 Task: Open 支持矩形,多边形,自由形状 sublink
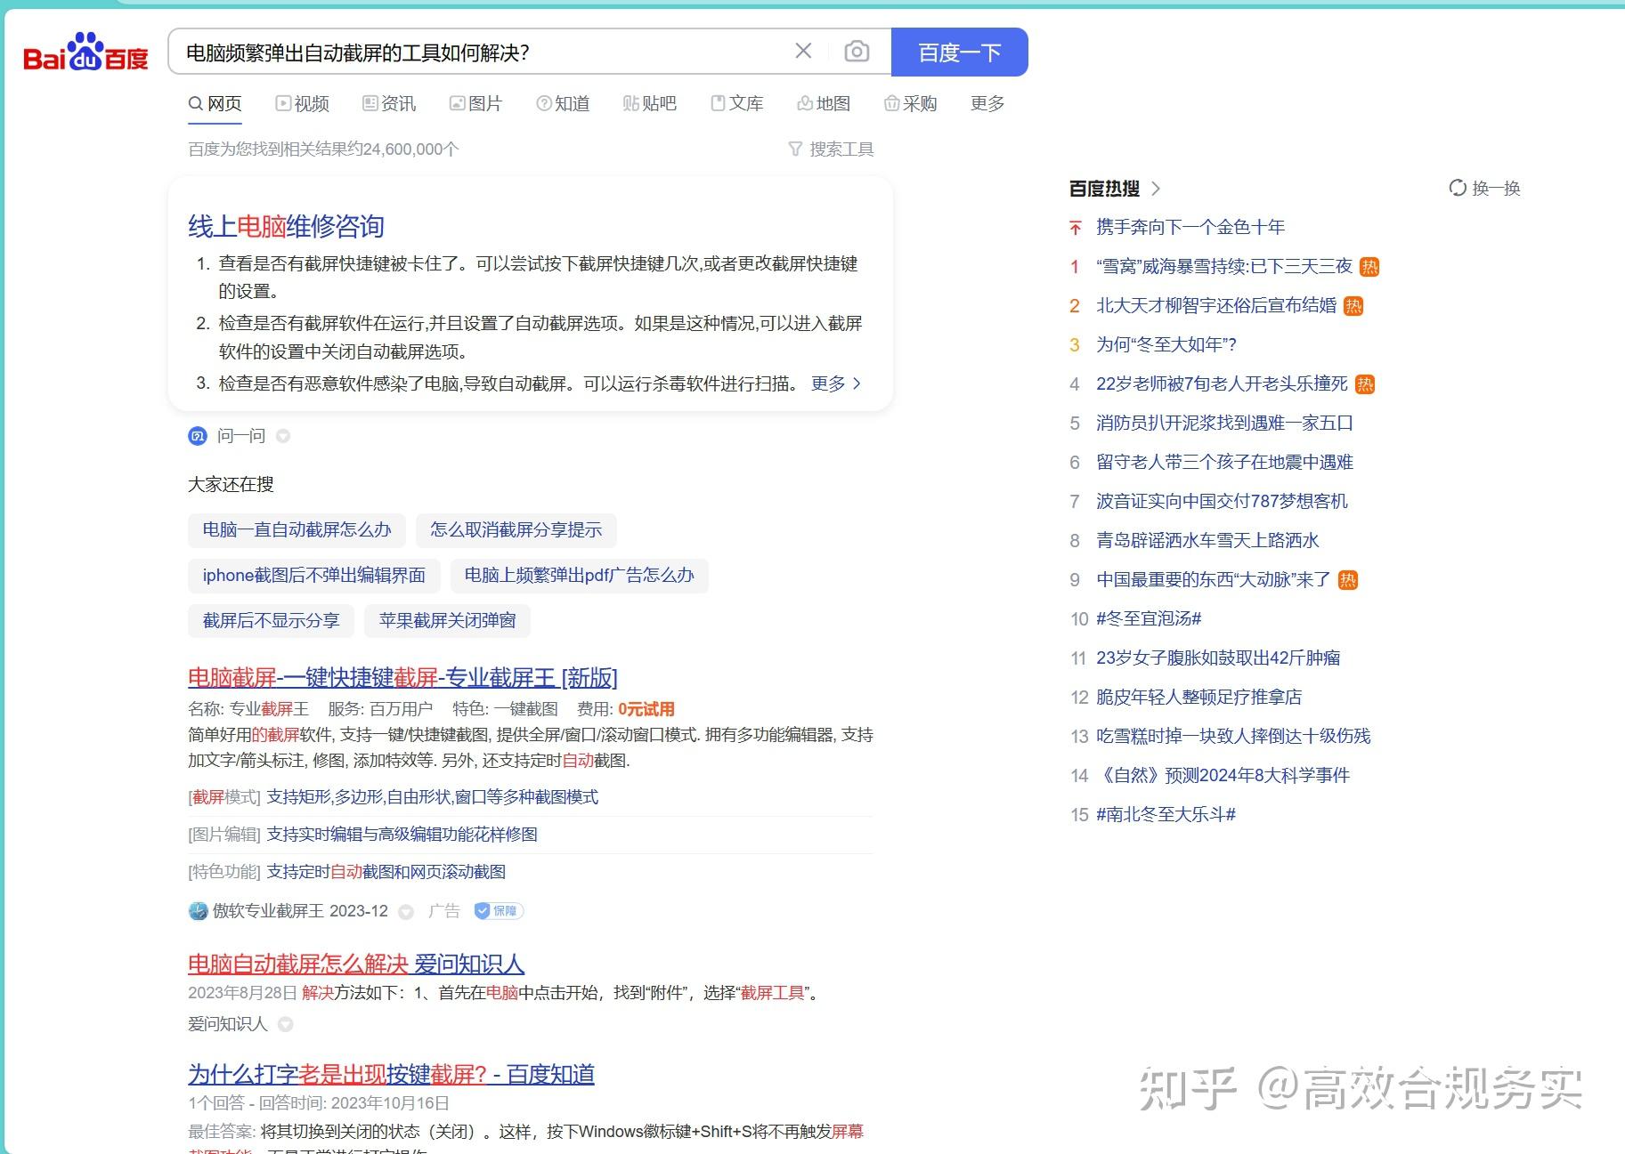(433, 797)
